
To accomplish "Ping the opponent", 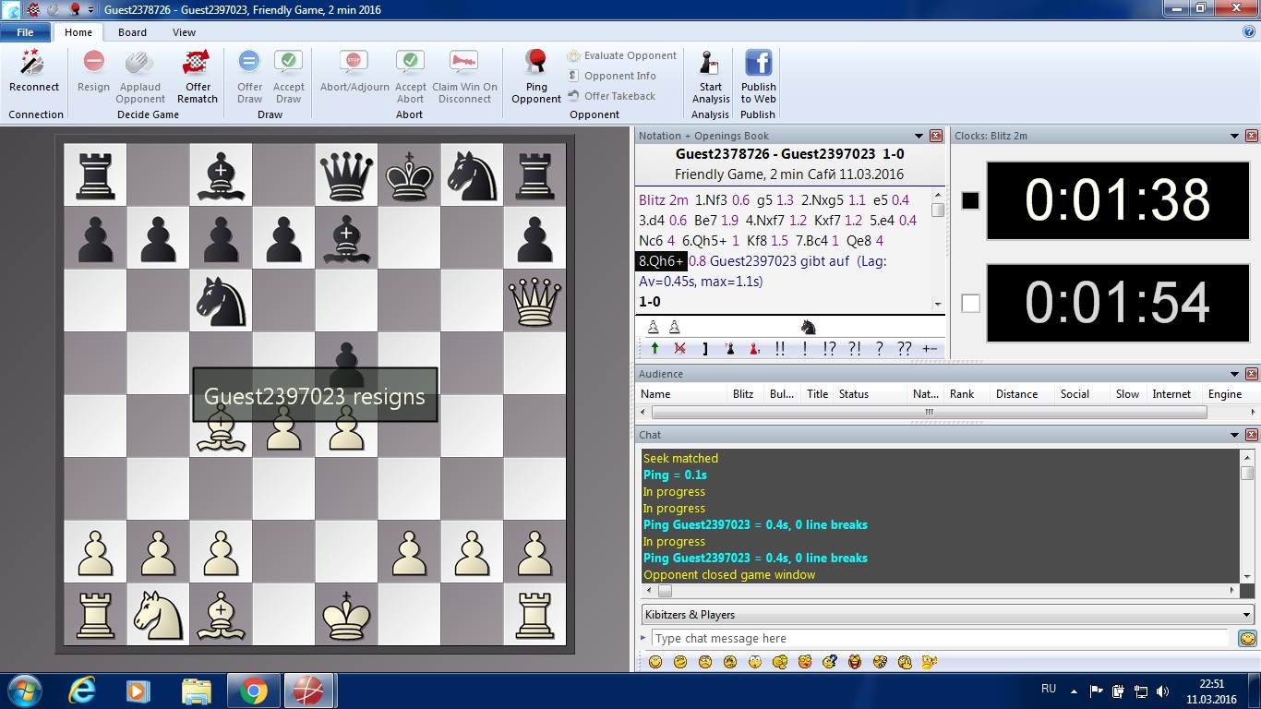I will pos(536,64).
